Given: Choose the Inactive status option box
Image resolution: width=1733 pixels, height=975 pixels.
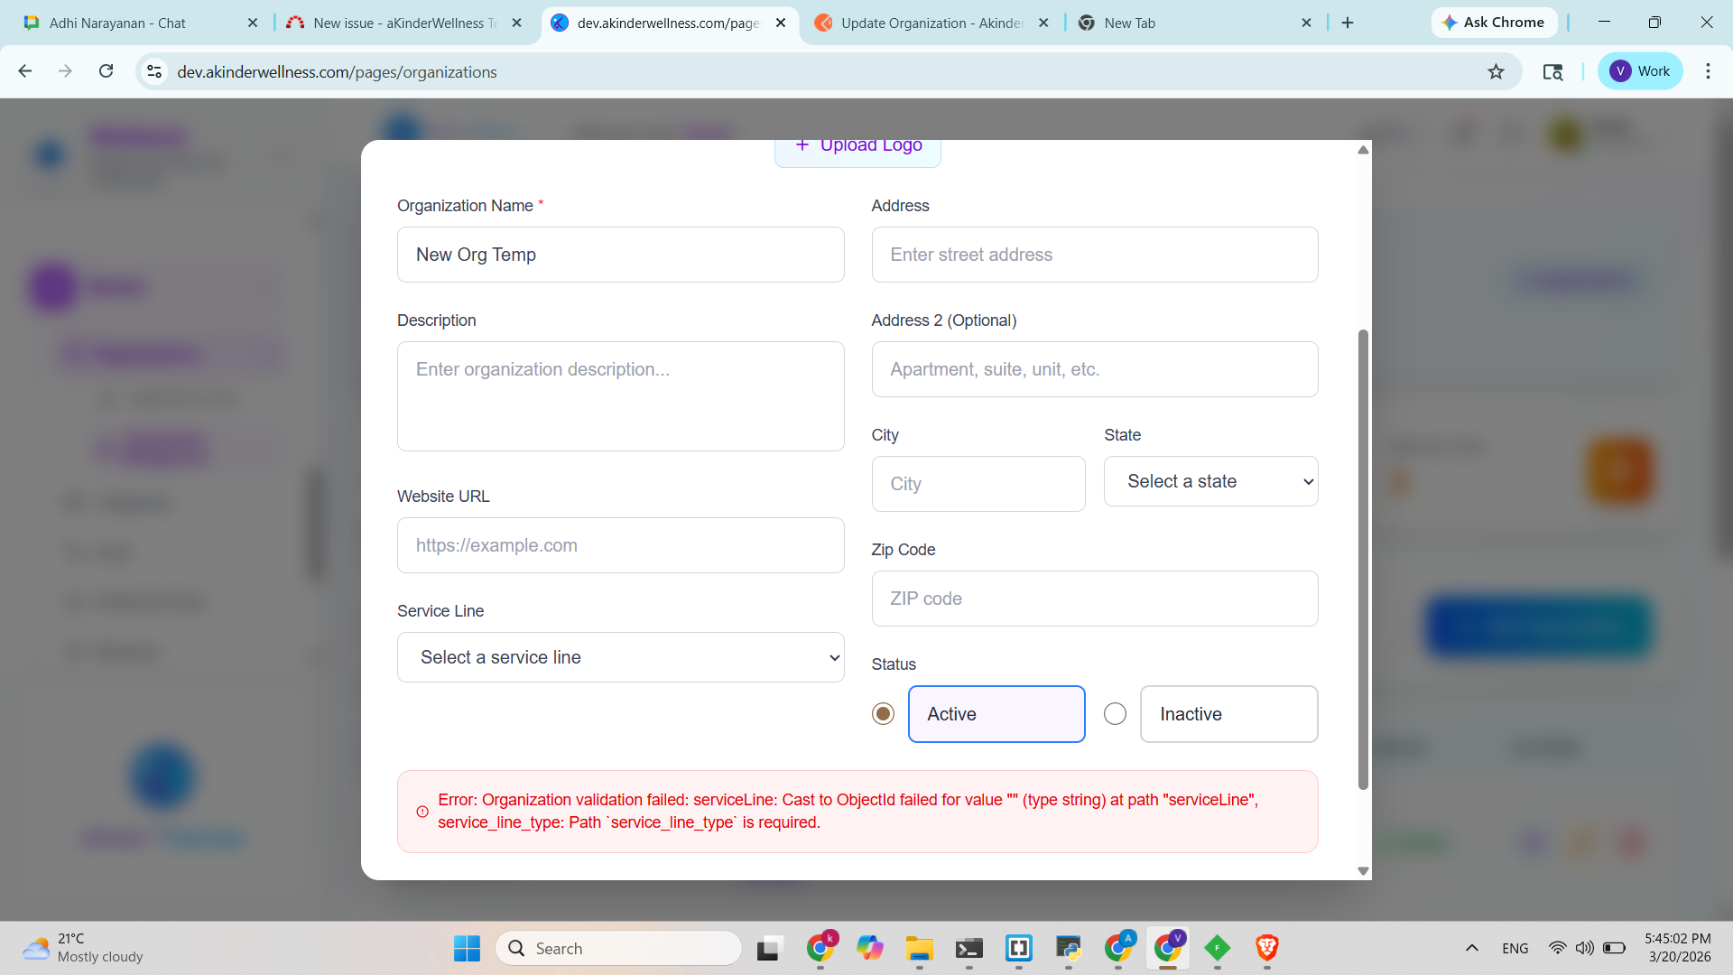Looking at the screenshot, I should coord(1228,714).
